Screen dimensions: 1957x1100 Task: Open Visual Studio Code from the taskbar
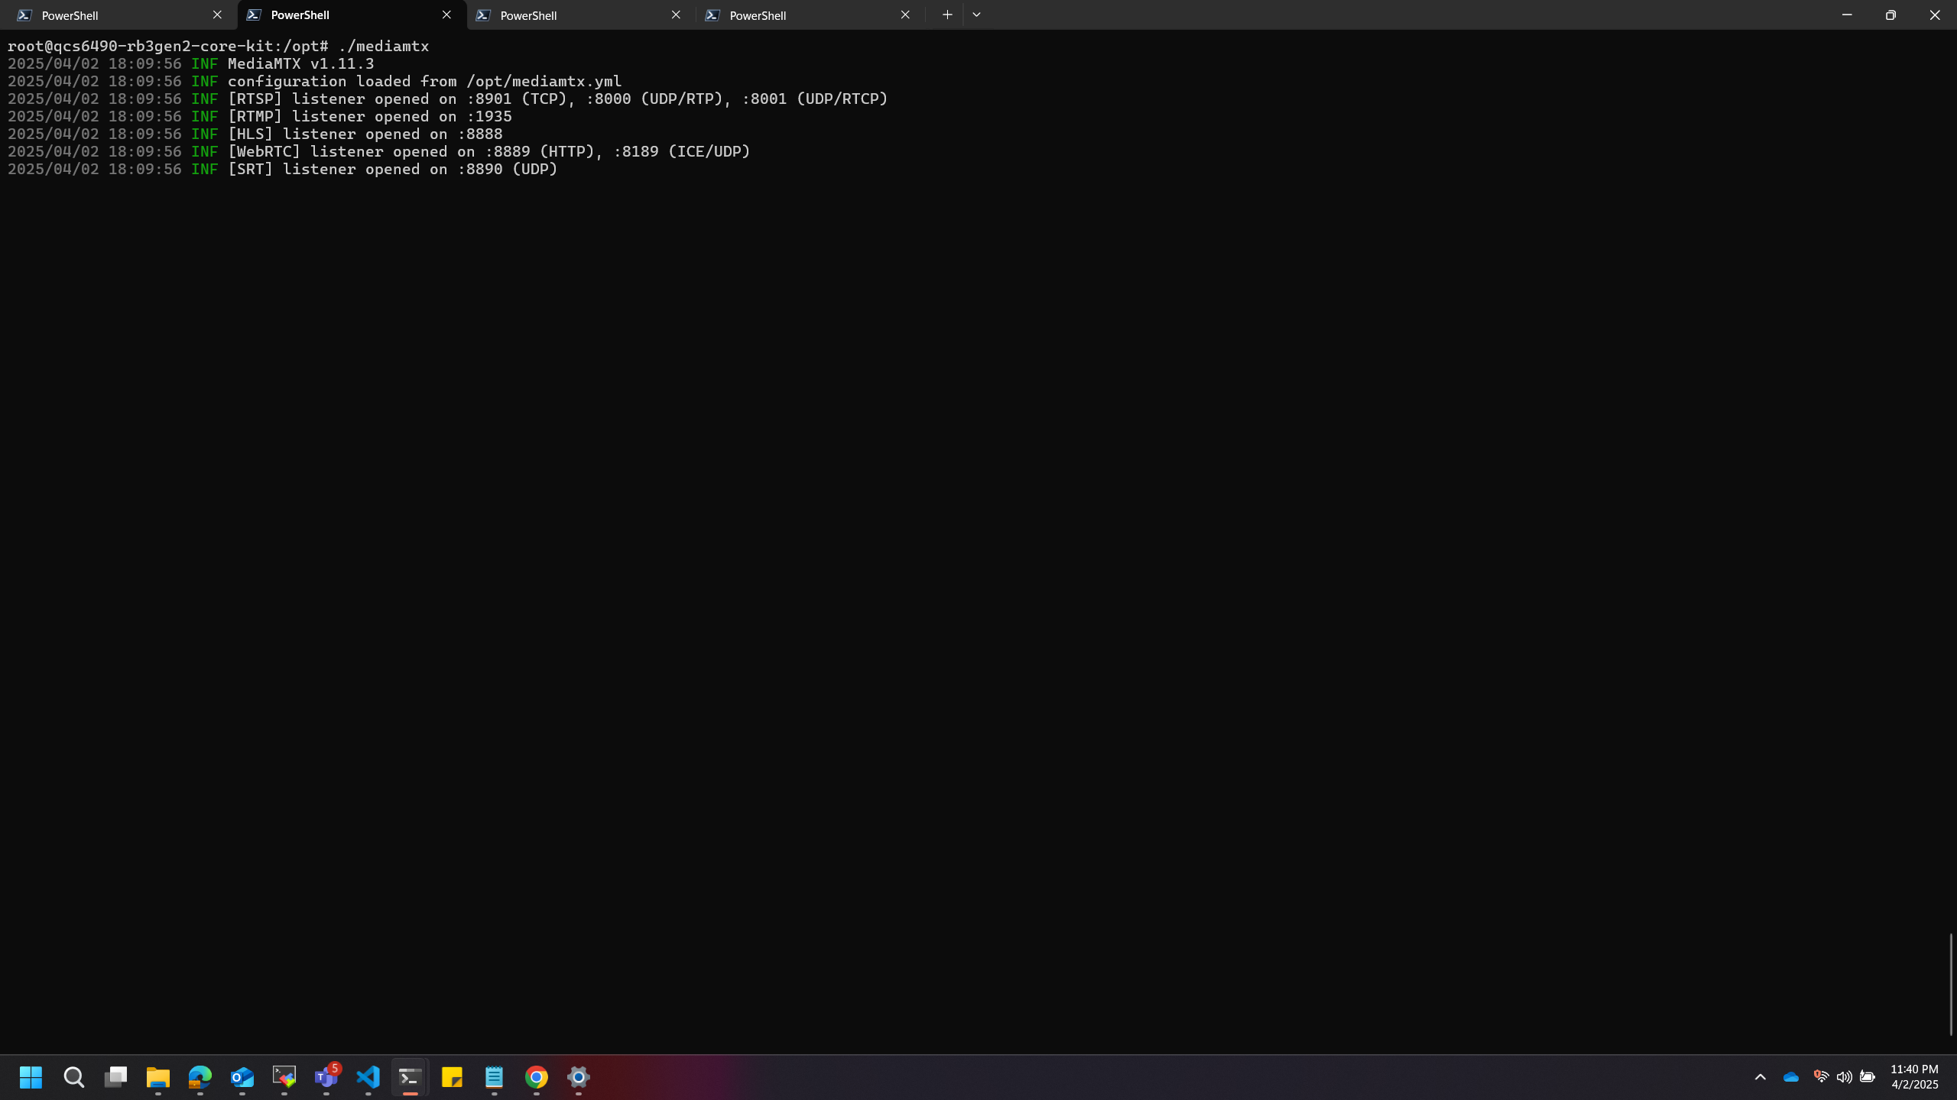click(368, 1077)
